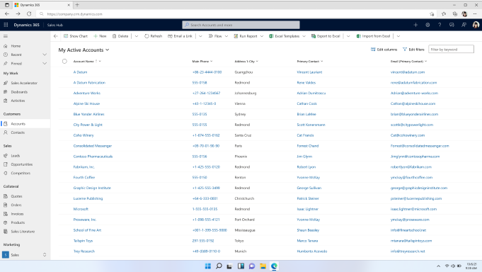Image resolution: width=482 pixels, height=272 pixels.
Task: Create a New account record
Action: (100, 36)
